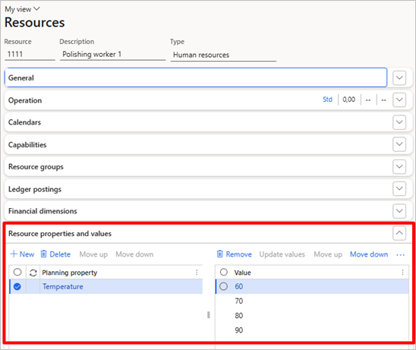The width and height of the screenshot is (416, 350).
Task: Open Planning property column options menu
Action: click(197, 273)
